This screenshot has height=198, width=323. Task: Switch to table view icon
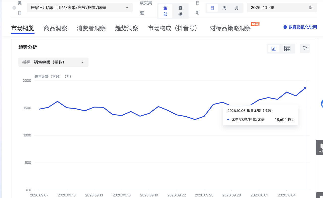[287, 48]
